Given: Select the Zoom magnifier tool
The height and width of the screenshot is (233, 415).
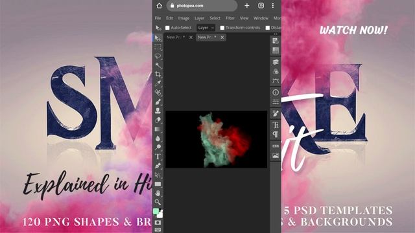Looking at the screenshot, I should pos(158,202).
